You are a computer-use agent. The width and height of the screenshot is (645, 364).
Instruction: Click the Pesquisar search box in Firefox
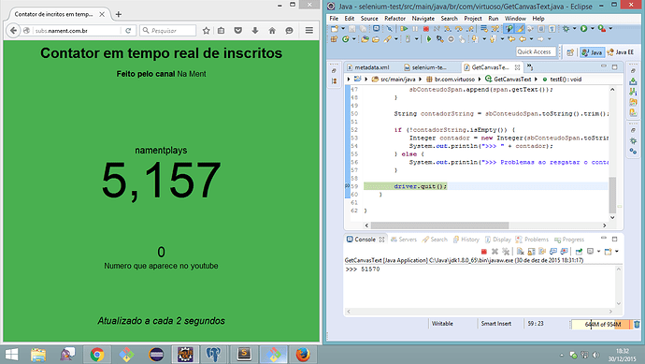click(168, 31)
